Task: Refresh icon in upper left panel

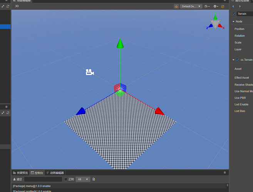Action: [x=8, y=6]
